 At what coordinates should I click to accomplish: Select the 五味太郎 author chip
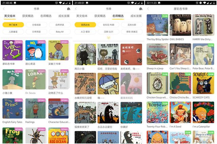(x=132, y=25)
